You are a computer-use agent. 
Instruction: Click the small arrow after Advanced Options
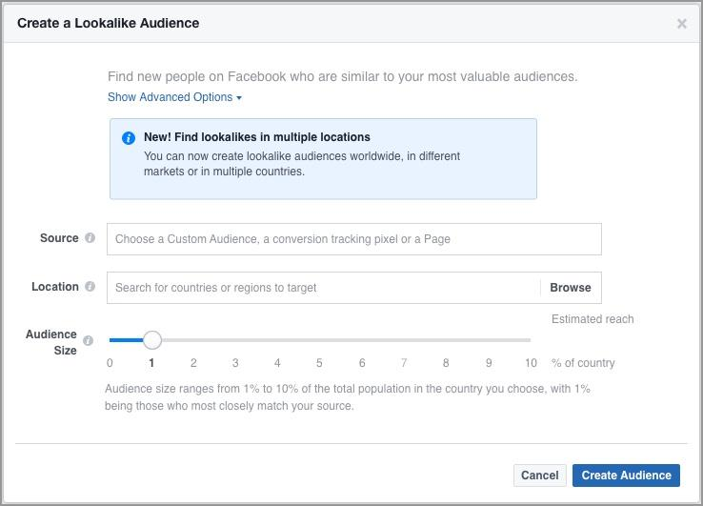click(x=239, y=98)
